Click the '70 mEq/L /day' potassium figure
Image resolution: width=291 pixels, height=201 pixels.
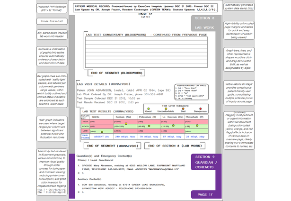(x=149, y=137)
